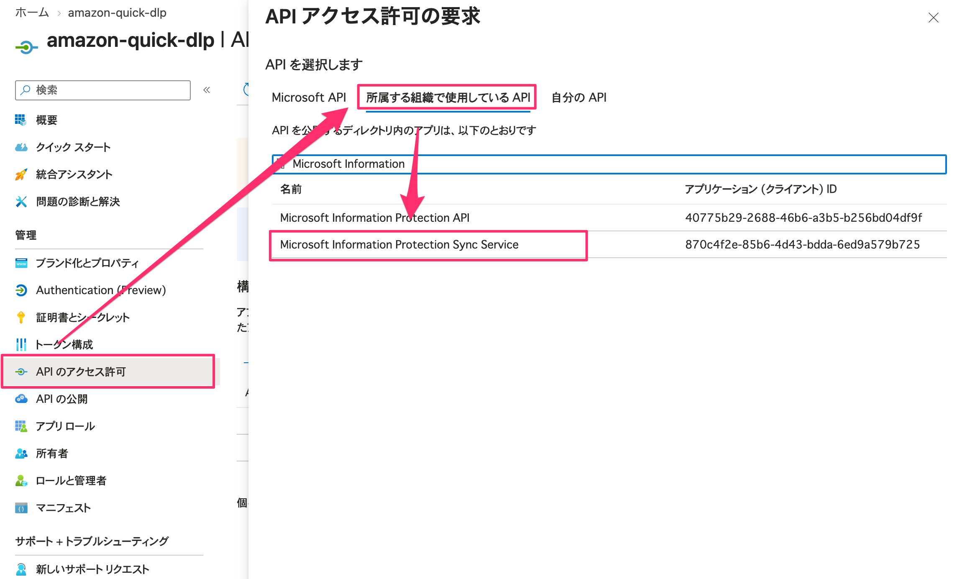957x579 pixels.
Task: Collapse the sidebar with double chevron
Action: (x=207, y=90)
